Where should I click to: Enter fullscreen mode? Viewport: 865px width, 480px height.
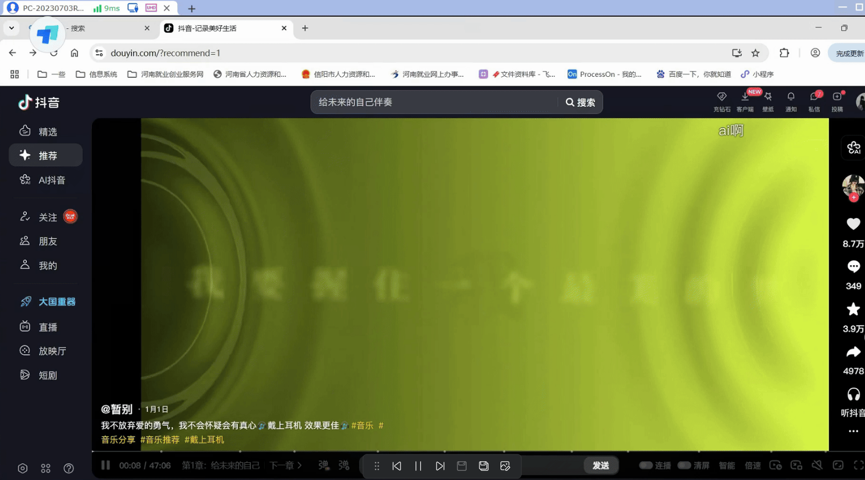click(x=859, y=465)
